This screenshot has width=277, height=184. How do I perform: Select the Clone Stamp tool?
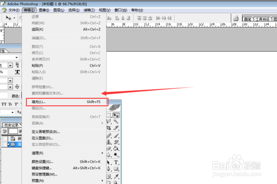pos(109,142)
